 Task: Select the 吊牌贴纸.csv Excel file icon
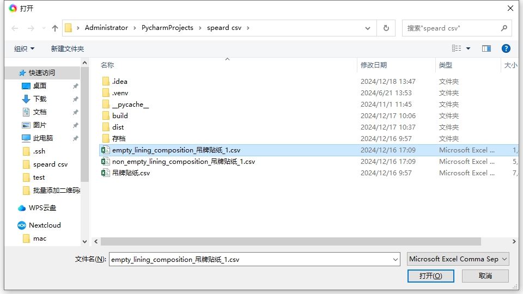(106, 173)
